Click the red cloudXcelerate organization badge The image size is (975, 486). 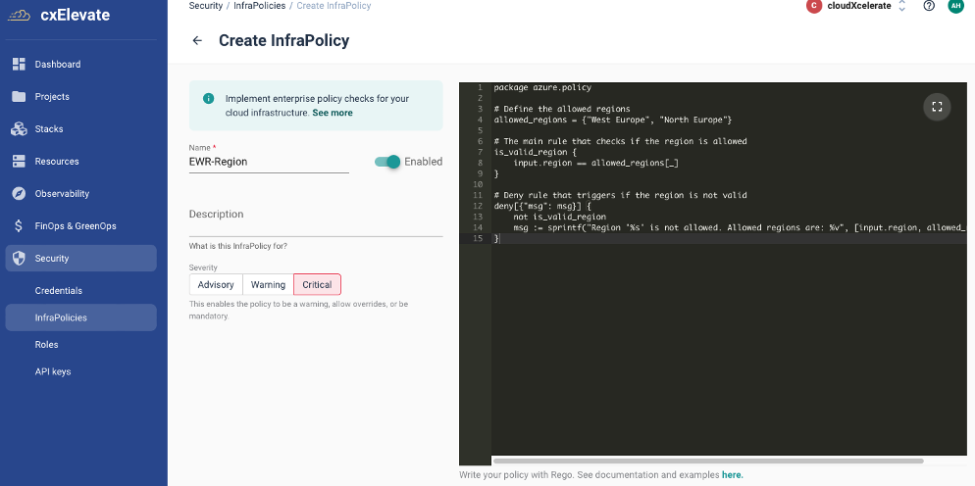pyautogui.click(x=813, y=6)
